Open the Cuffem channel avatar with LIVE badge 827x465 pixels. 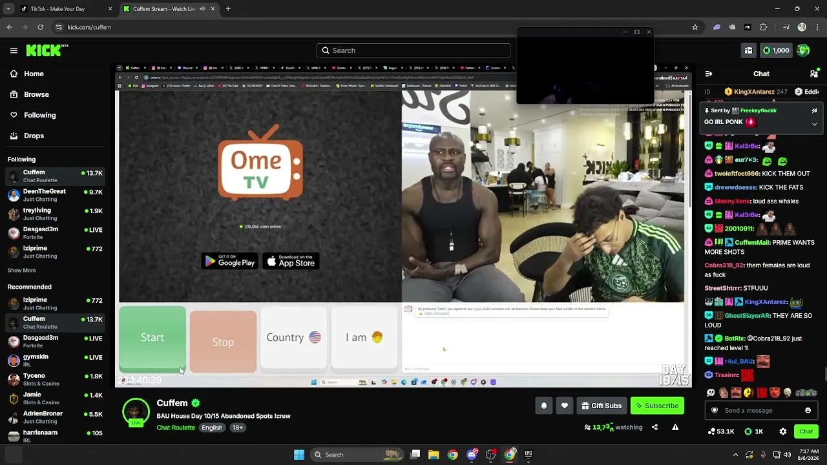(x=136, y=413)
